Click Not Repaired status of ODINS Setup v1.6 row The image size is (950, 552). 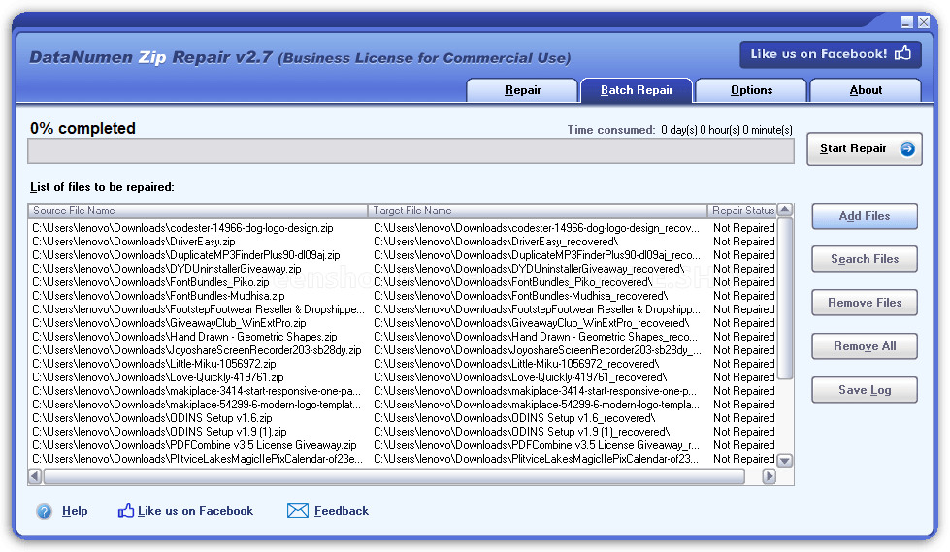(x=743, y=418)
